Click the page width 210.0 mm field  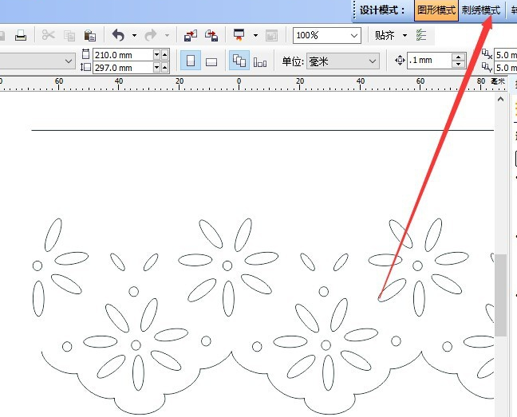pyautogui.click(x=122, y=55)
